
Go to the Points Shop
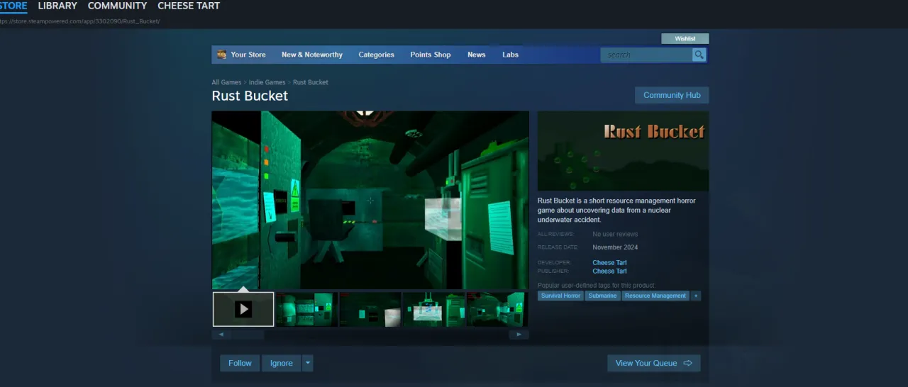pos(431,55)
